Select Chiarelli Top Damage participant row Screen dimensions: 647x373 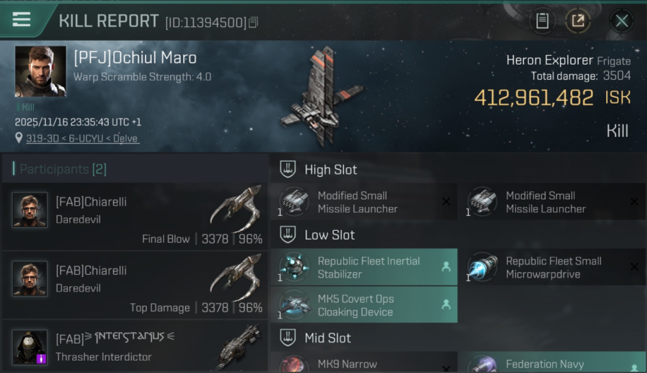[135, 285]
